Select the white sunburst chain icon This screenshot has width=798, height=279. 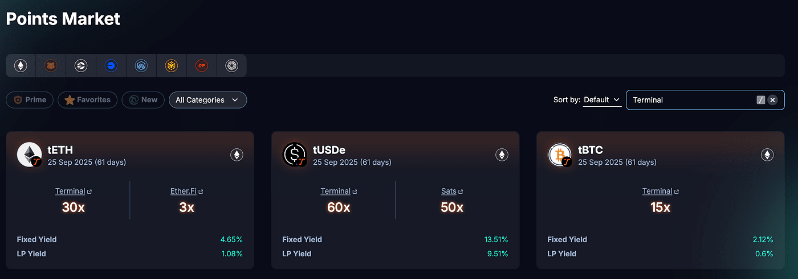click(232, 66)
